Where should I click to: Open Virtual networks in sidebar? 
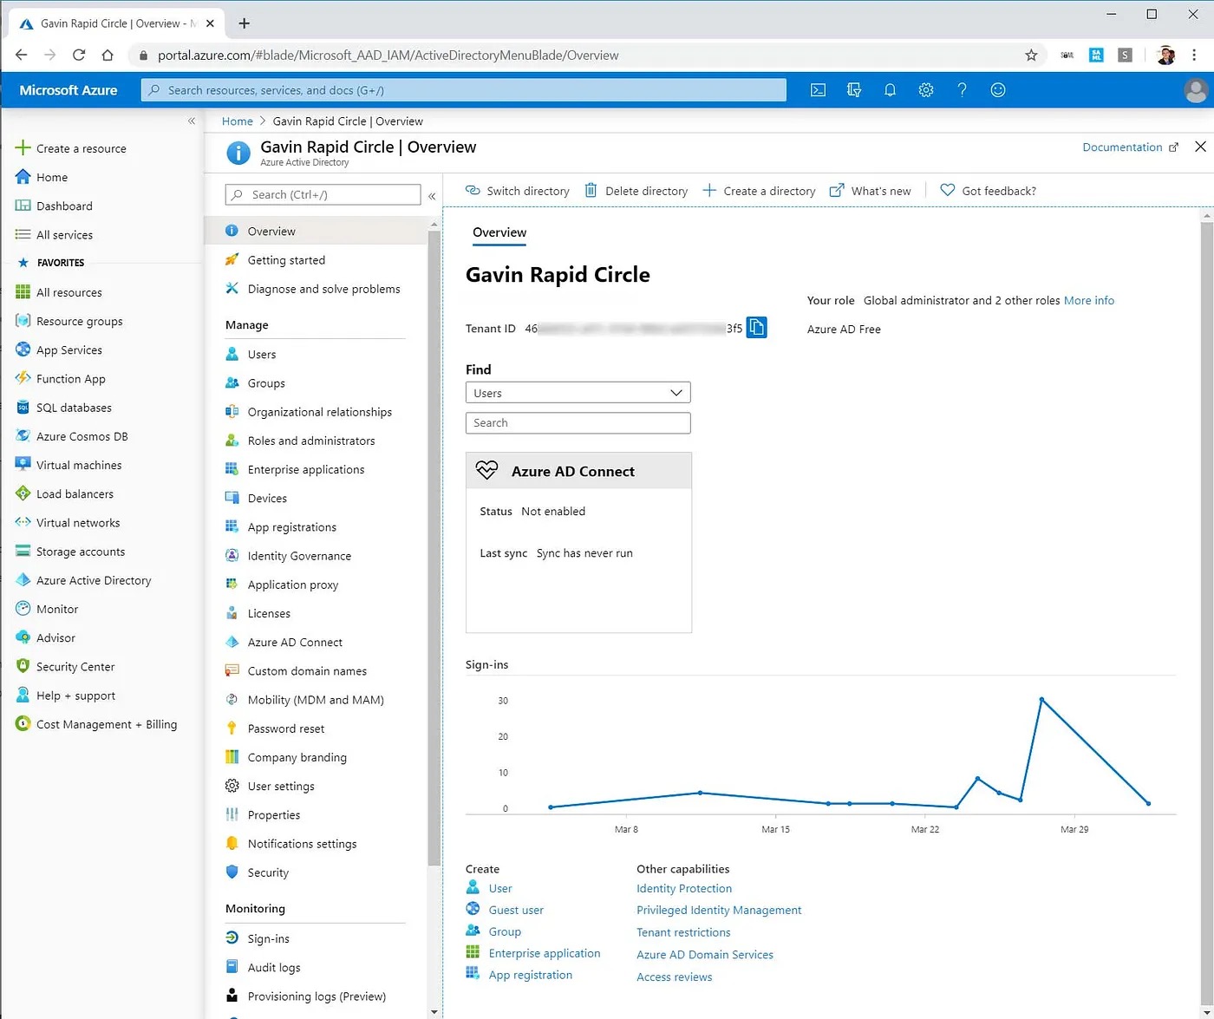tap(68, 522)
